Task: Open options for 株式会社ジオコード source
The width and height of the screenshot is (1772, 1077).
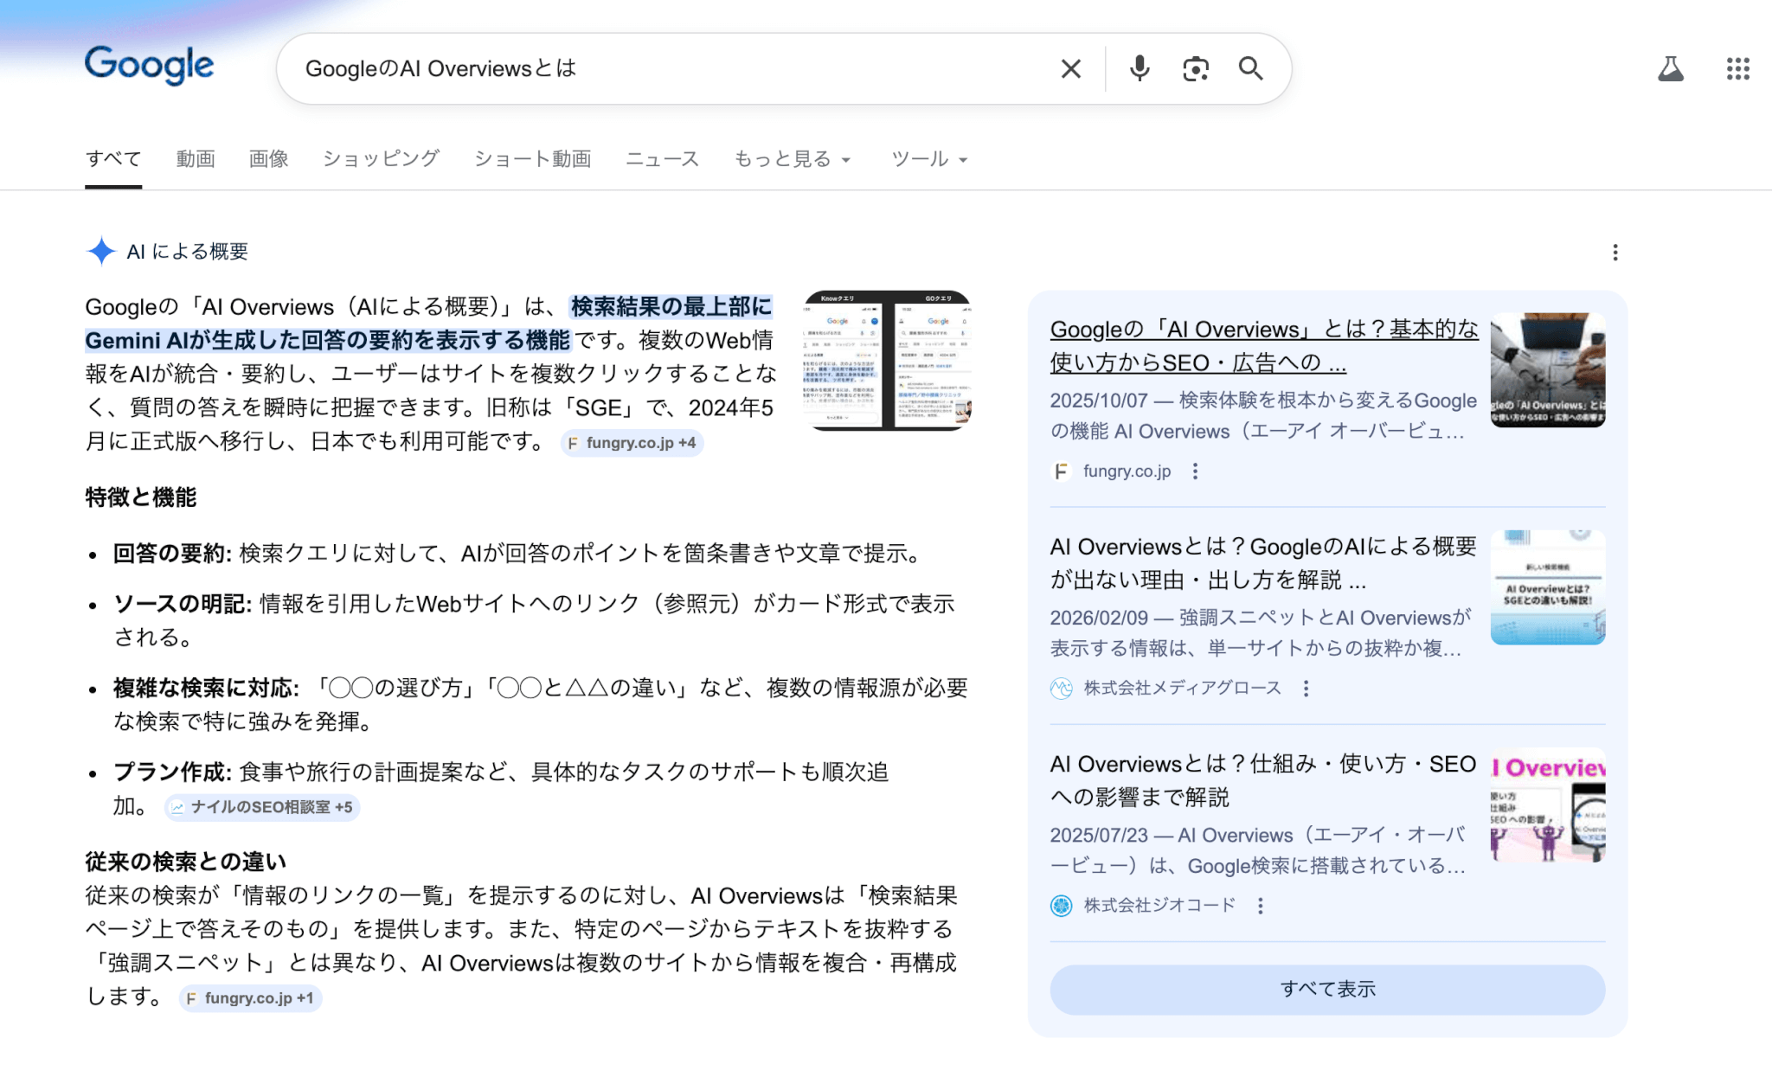Action: 1260,906
